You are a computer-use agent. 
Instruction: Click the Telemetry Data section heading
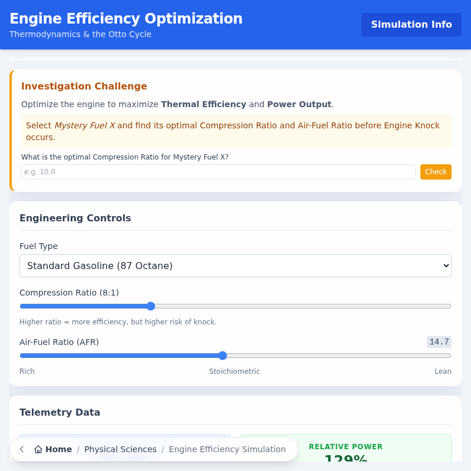click(x=59, y=412)
